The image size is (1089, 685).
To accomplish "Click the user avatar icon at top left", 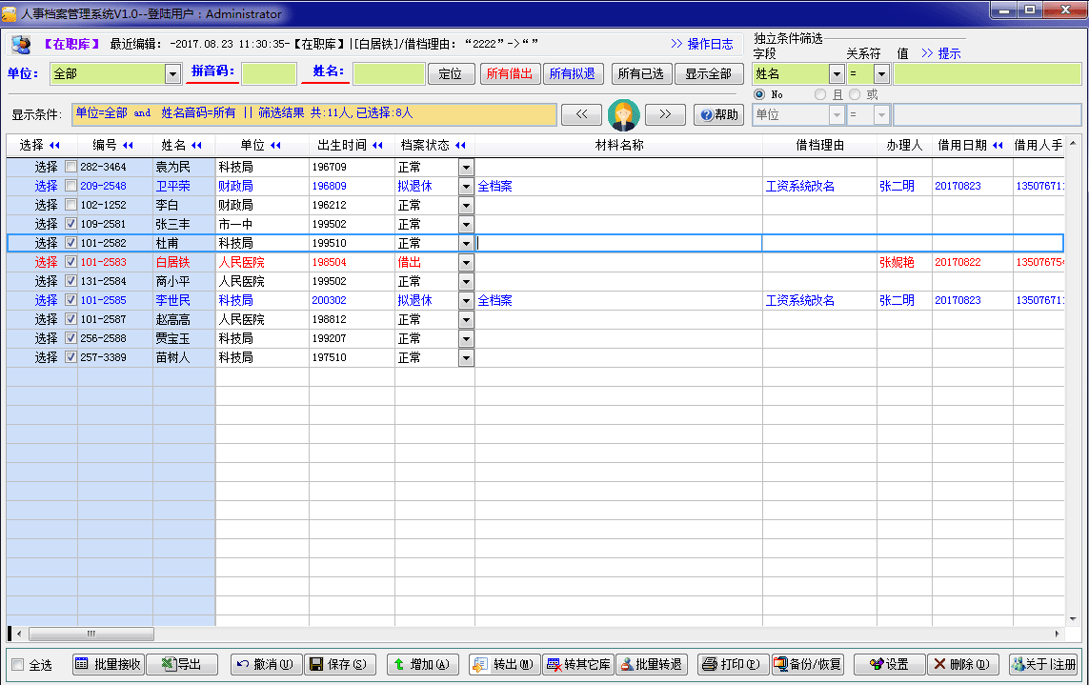I will (x=21, y=45).
